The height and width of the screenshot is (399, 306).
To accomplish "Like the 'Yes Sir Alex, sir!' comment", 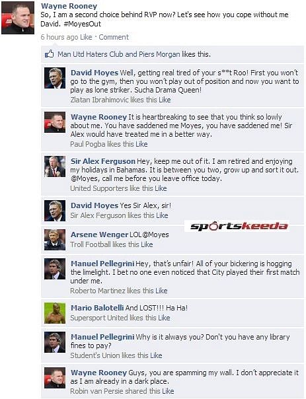I will 162,215.
